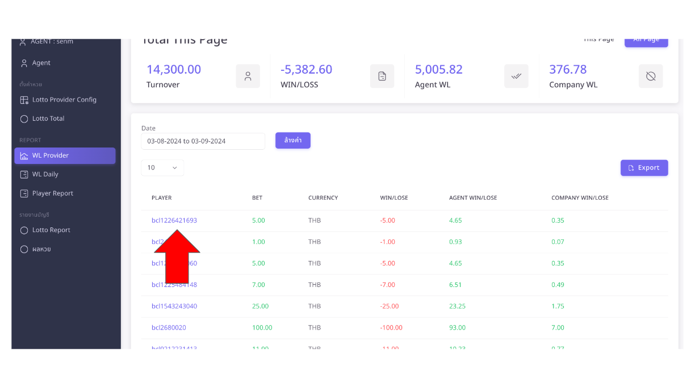Click the WL Daily sidebar icon

[x=24, y=175]
